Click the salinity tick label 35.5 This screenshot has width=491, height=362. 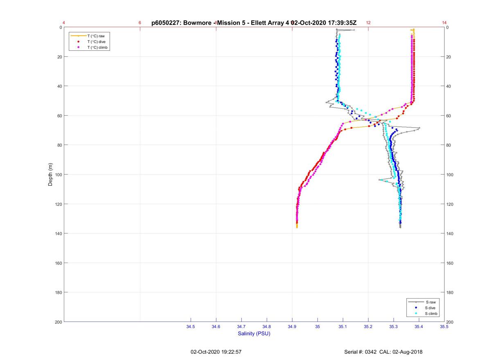point(444,327)
